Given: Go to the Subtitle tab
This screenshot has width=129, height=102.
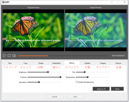Looking at the screenshot, I should (87, 63).
